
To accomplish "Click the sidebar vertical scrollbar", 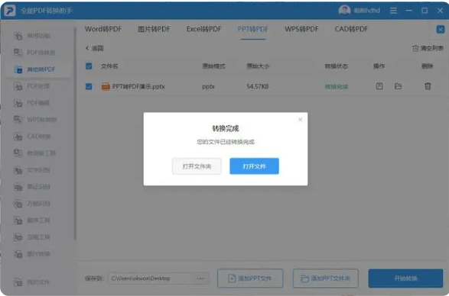I will click(75, 134).
